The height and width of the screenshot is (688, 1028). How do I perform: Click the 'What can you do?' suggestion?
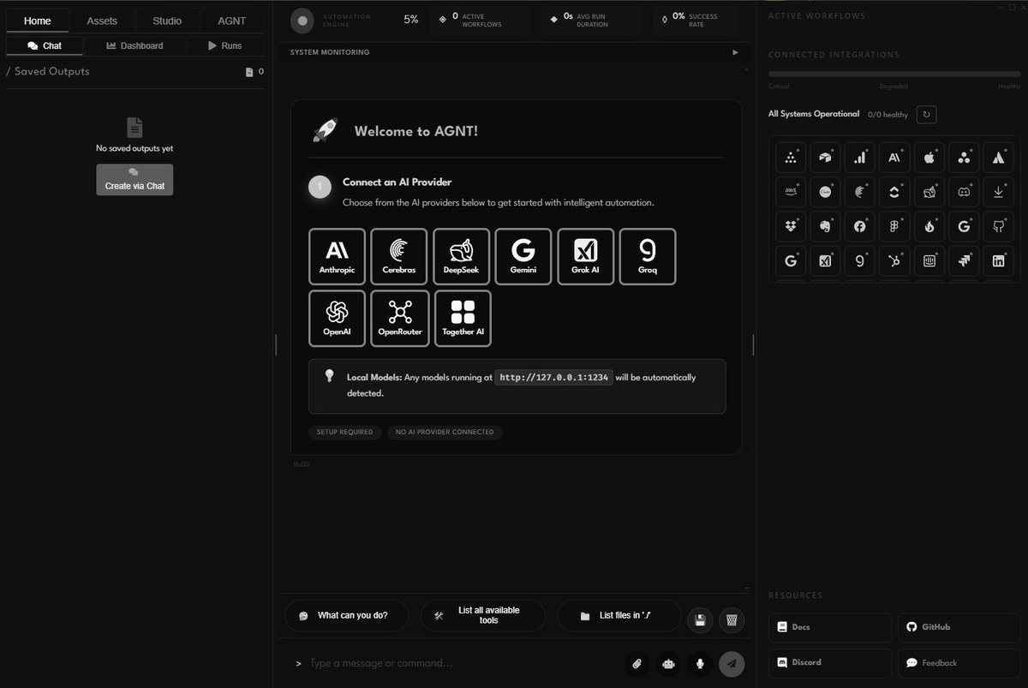(x=347, y=615)
